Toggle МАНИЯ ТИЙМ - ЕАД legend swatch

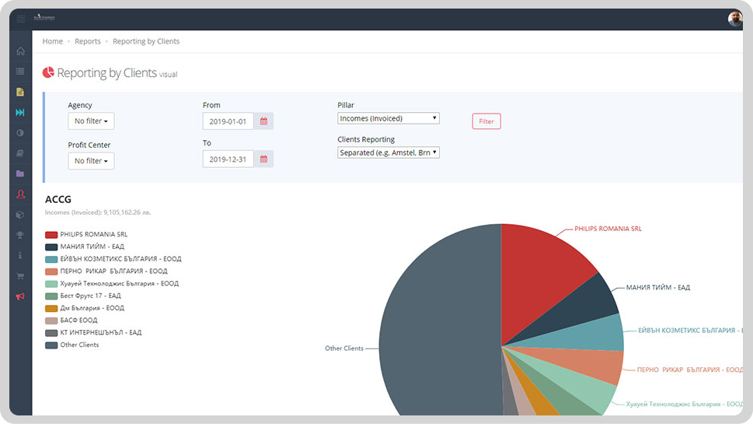click(x=51, y=247)
